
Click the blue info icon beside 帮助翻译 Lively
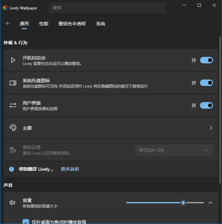point(11,169)
